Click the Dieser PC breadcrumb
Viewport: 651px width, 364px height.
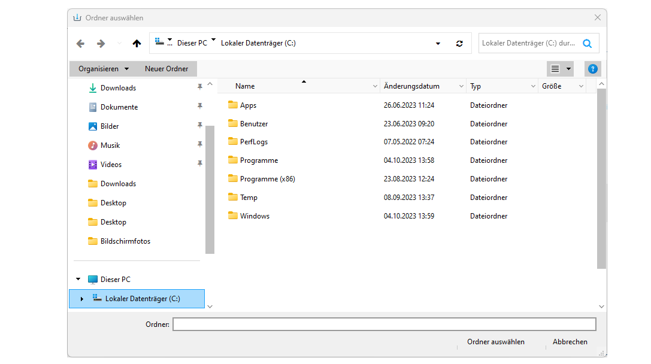pos(192,43)
